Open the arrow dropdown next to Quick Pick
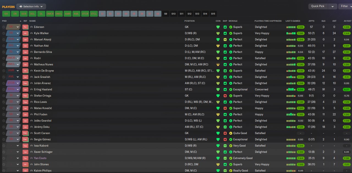This screenshot has height=173, width=352. [332, 6]
